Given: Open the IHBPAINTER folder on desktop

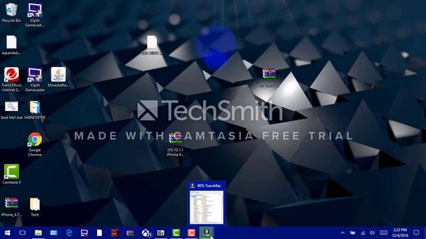Looking at the screenshot, I should pos(35,110).
